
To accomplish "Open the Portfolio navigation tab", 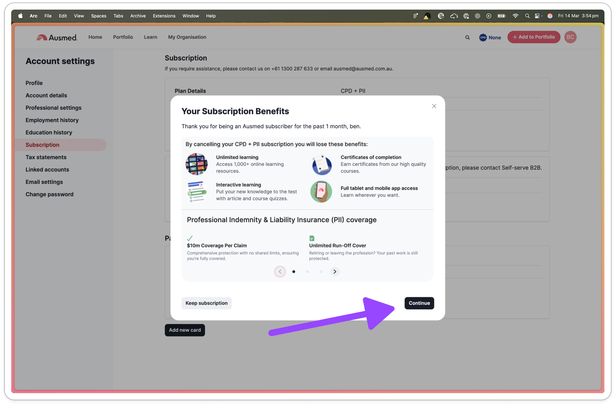I will (123, 37).
